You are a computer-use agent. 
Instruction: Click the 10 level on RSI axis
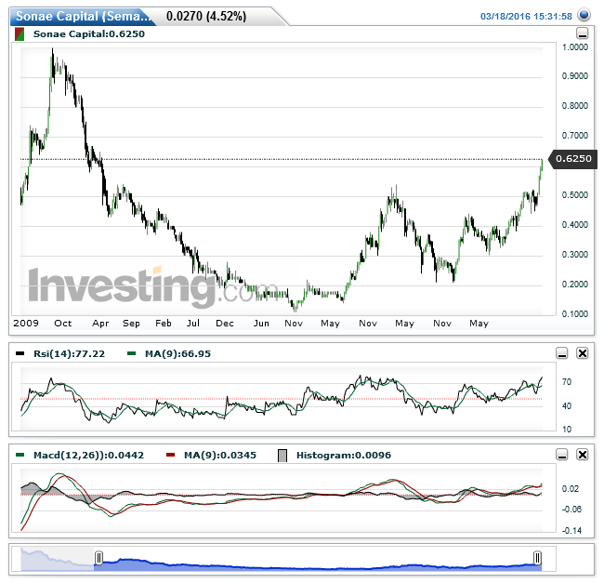click(x=567, y=430)
